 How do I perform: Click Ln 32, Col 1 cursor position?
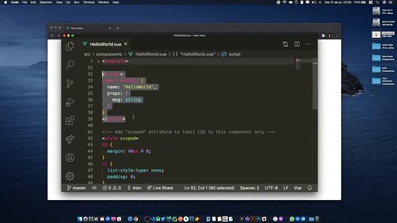(209, 188)
